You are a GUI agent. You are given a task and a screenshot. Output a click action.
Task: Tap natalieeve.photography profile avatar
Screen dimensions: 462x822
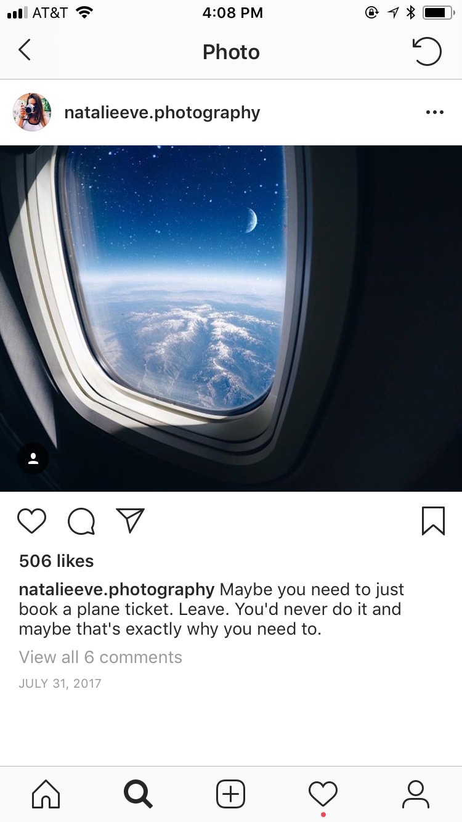(x=32, y=112)
